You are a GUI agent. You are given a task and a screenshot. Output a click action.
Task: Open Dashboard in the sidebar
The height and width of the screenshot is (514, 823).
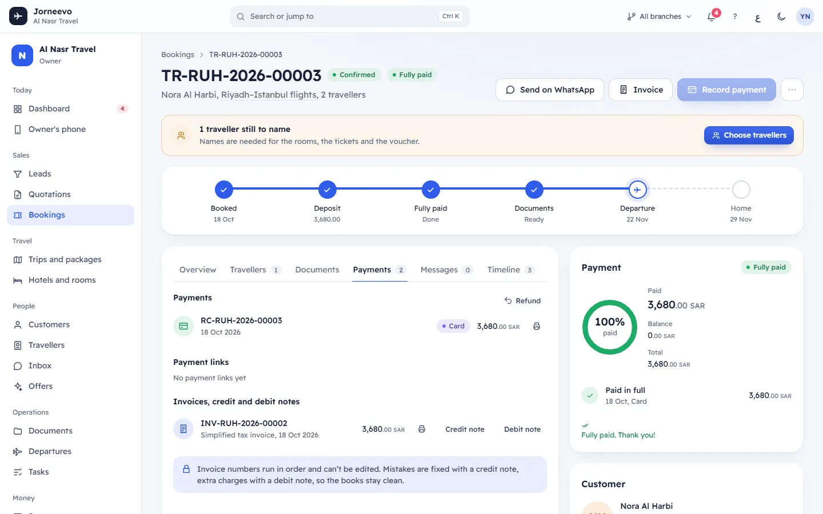[70, 109]
